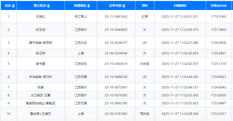Sort by 名次 using its sort arrows

(x=14, y=6)
